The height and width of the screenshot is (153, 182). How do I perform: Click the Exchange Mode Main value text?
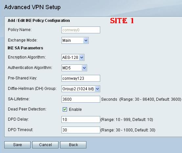point(67,41)
